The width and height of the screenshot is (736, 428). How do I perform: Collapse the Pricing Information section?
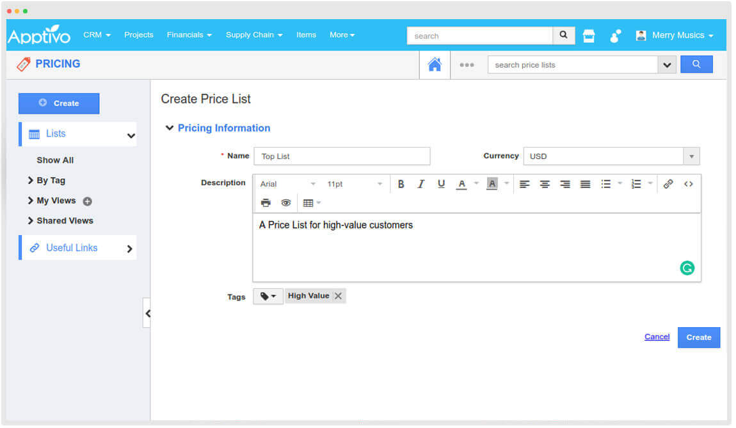click(x=170, y=128)
